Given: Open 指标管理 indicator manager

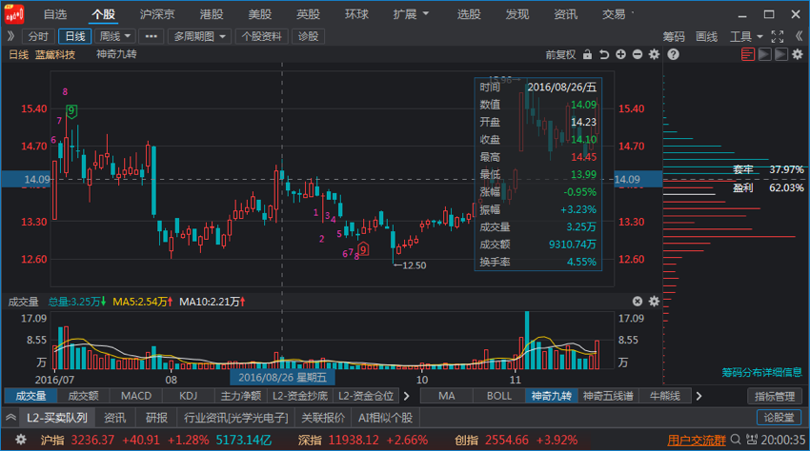Looking at the screenshot, I should pyautogui.click(x=775, y=396).
